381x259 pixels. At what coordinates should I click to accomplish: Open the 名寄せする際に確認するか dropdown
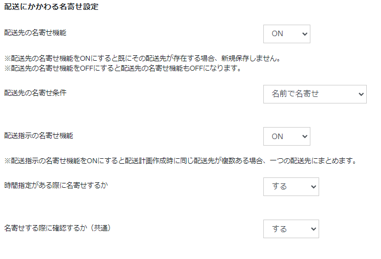click(x=290, y=229)
